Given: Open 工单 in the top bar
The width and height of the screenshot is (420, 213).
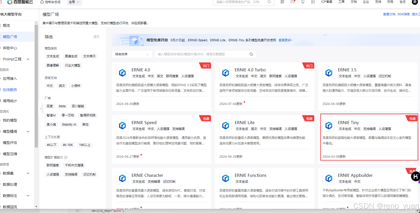Looking at the screenshot, I should pyautogui.click(x=342, y=2).
